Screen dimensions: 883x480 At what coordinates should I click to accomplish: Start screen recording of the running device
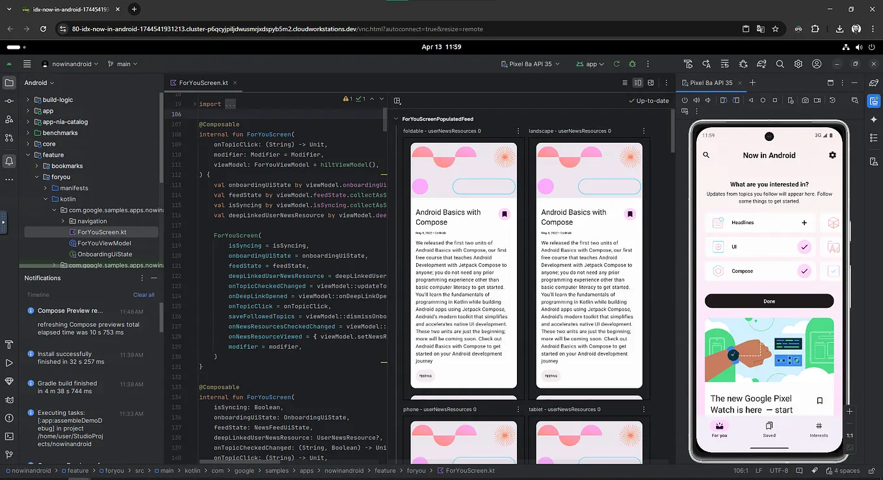(817, 101)
